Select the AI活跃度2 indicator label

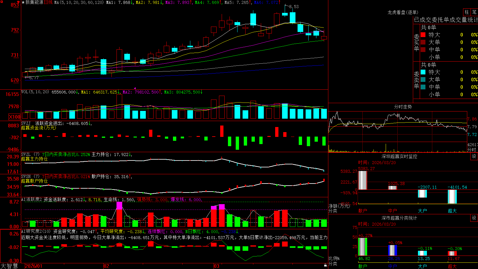(32, 199)
